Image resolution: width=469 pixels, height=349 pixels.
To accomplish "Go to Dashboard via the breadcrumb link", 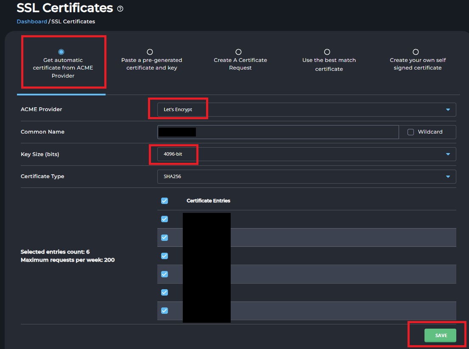I will tap(32, 22).
